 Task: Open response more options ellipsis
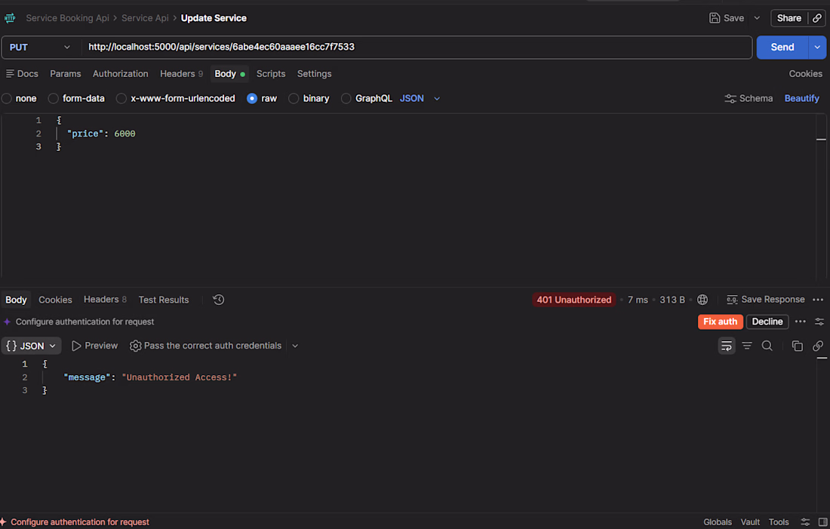tap(818, 300)
